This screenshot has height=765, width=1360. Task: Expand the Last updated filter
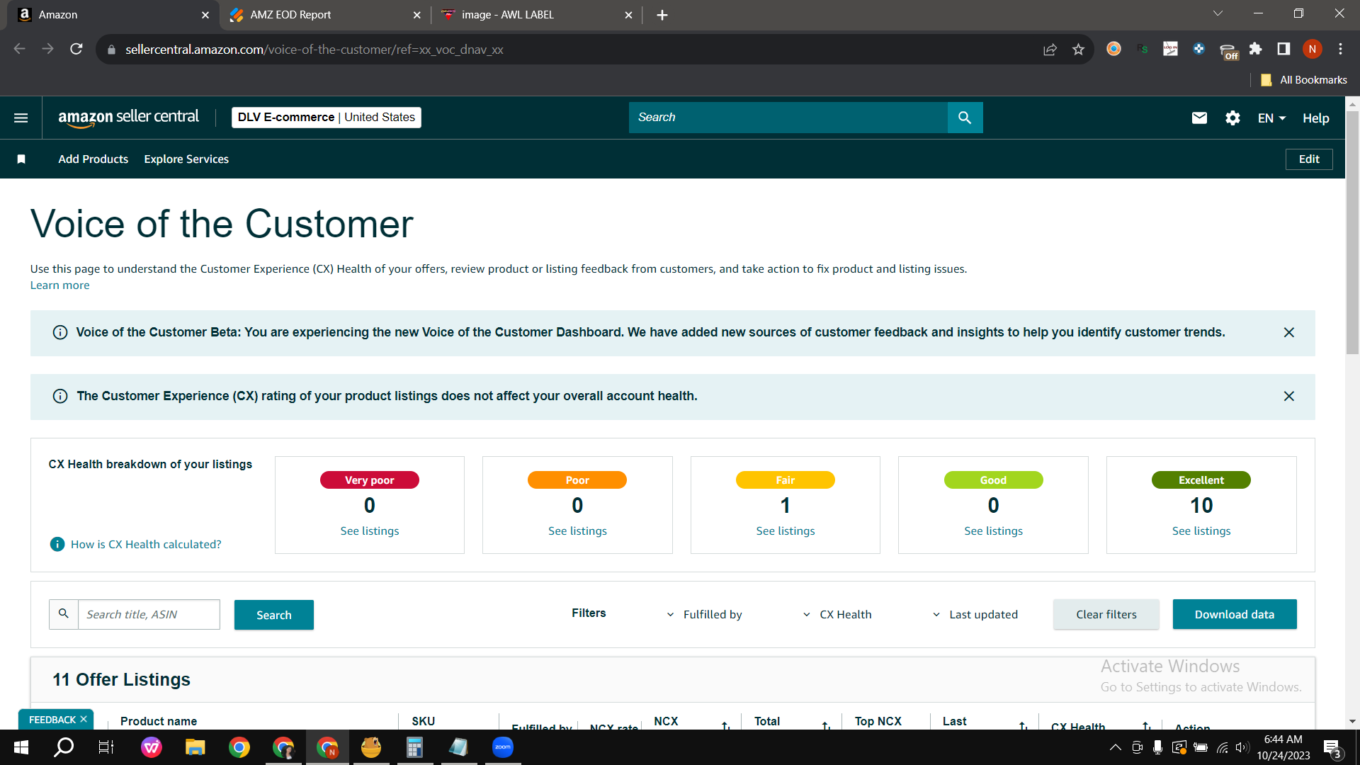coord(975,615)
